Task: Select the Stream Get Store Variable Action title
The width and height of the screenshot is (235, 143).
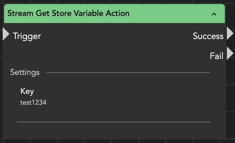Action: (68, 14)
